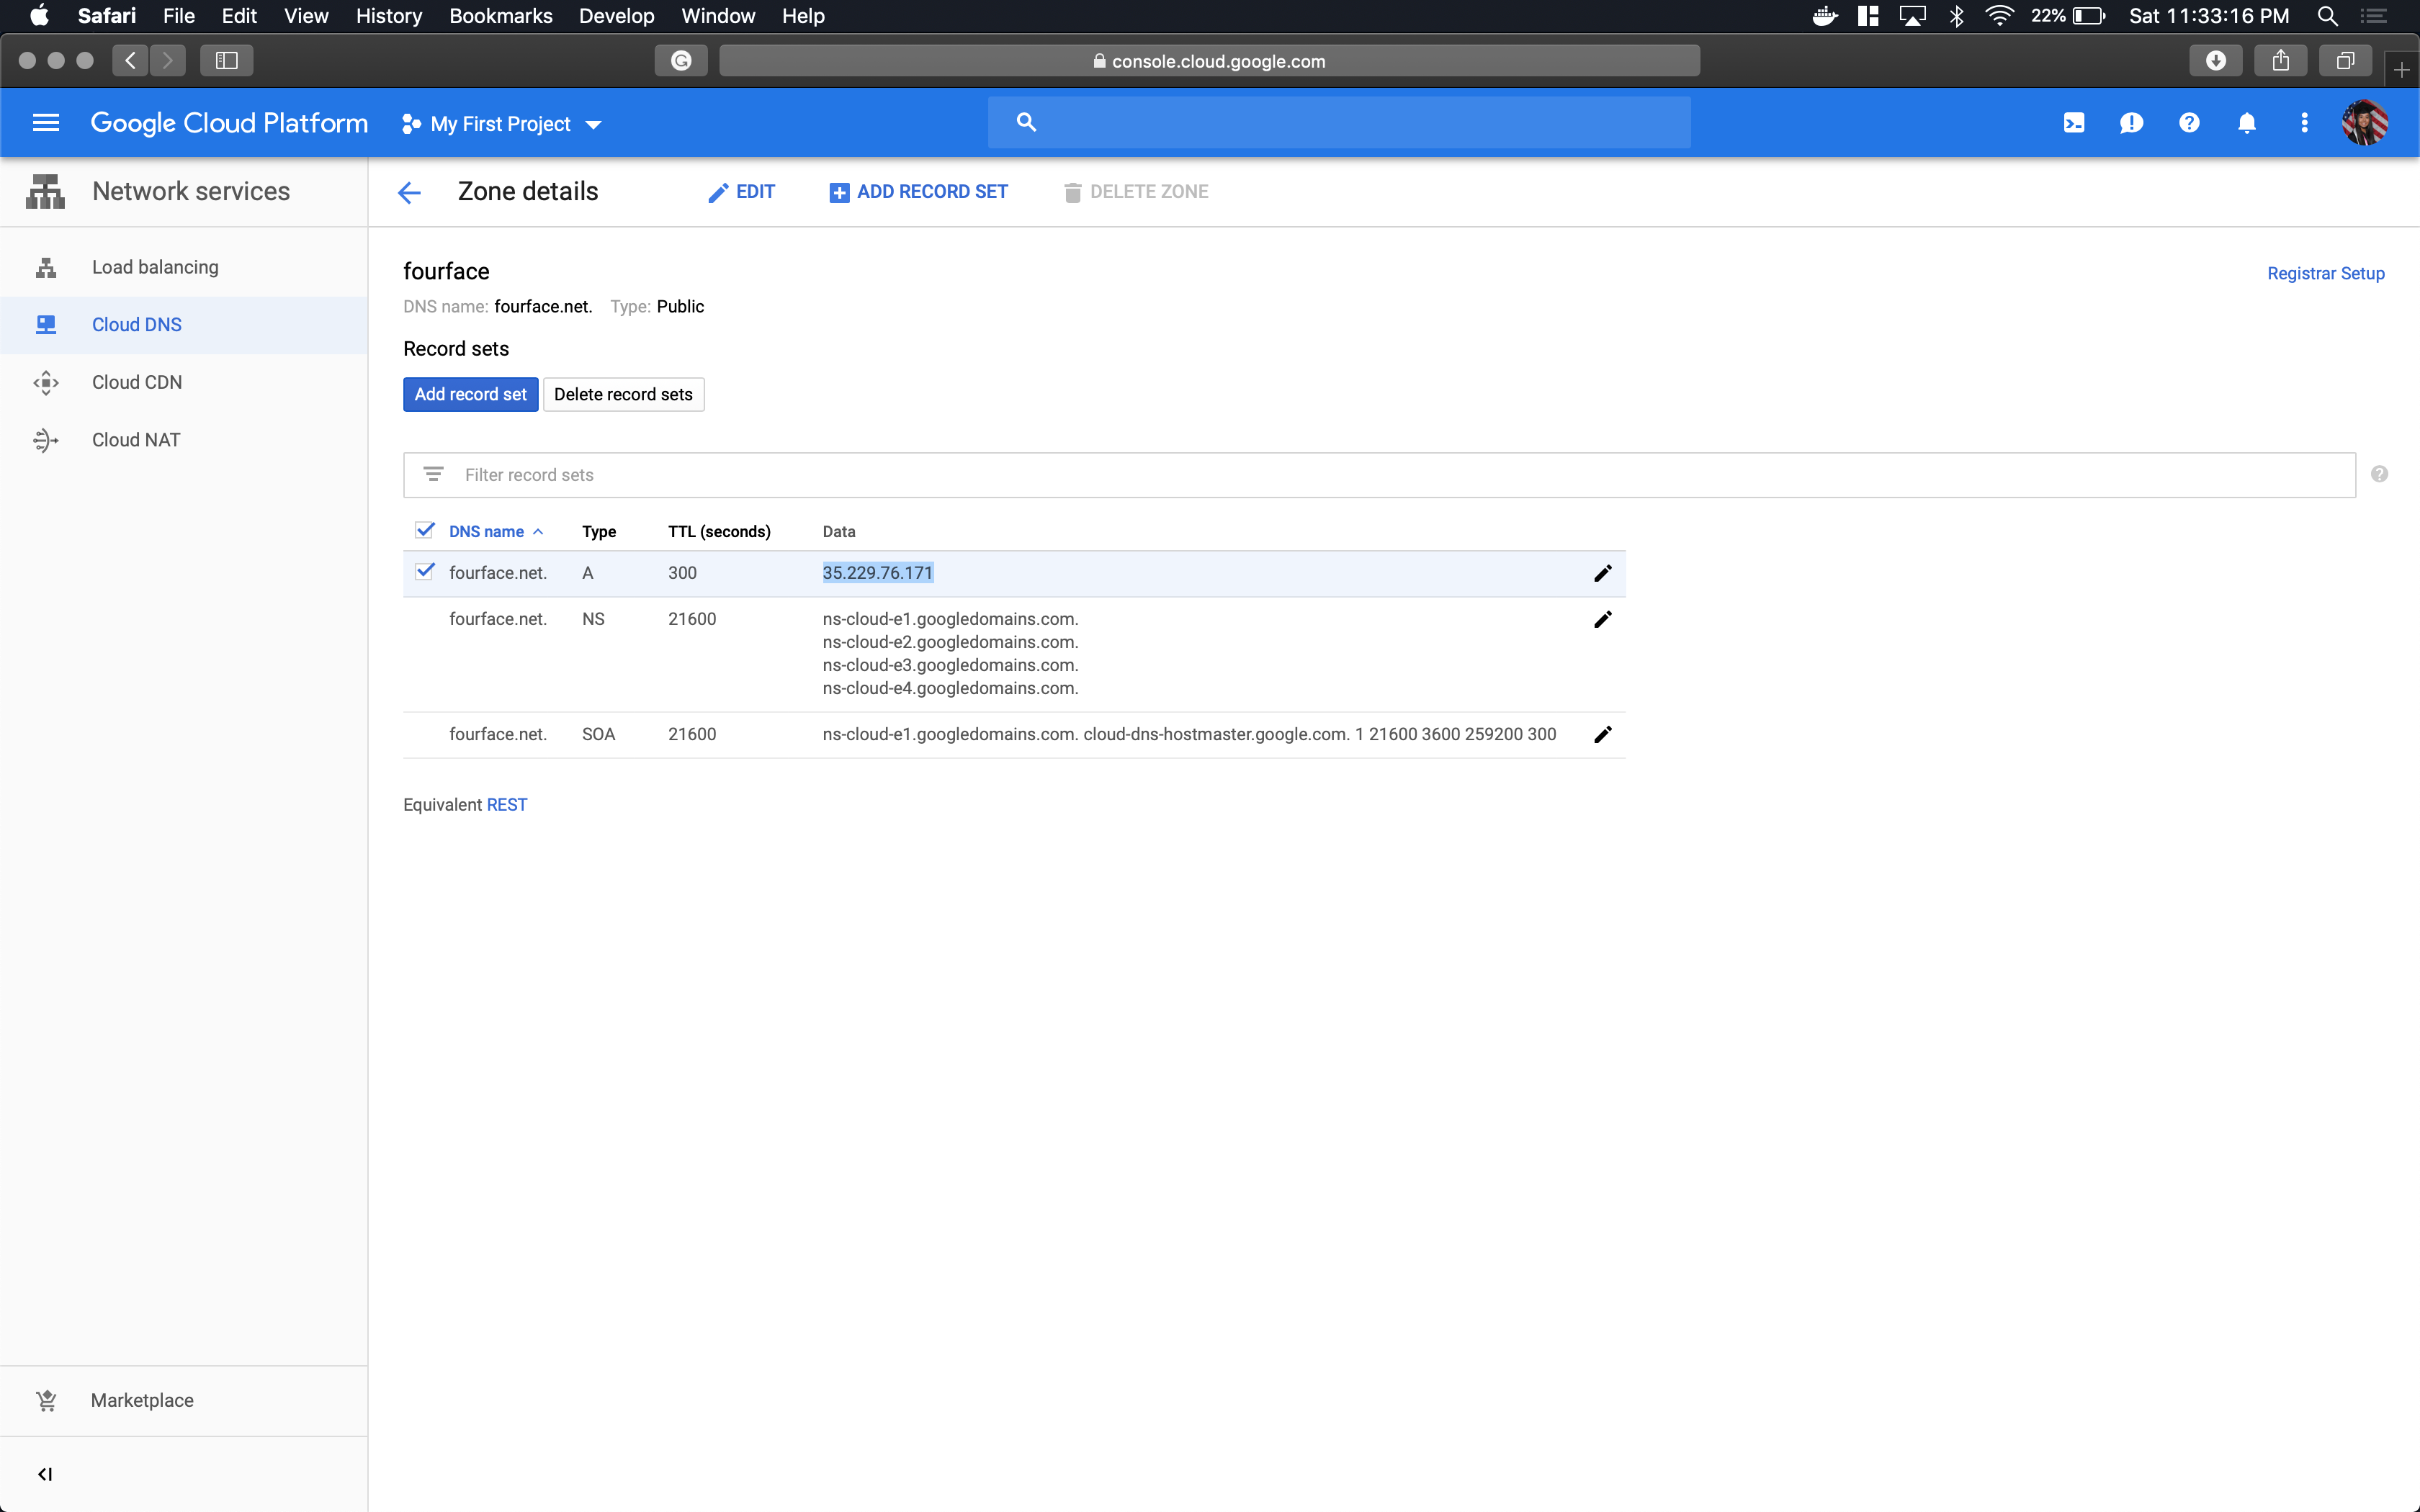
Task: Click the Delete record sets button
Action: pos(623,394)
